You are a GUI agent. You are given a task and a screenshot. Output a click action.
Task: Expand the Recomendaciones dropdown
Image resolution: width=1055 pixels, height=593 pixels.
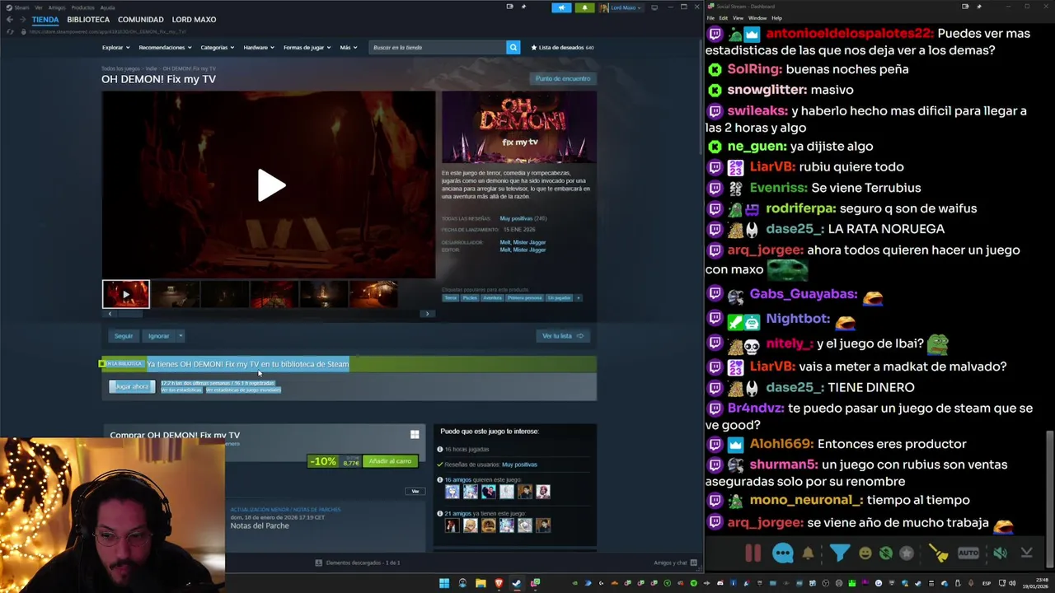(164, 48)
